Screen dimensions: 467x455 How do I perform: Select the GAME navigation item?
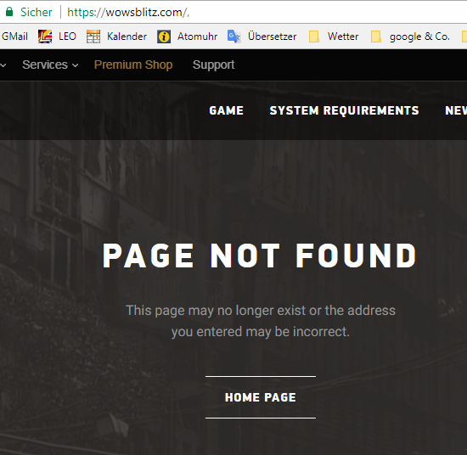tap(227, 110)
